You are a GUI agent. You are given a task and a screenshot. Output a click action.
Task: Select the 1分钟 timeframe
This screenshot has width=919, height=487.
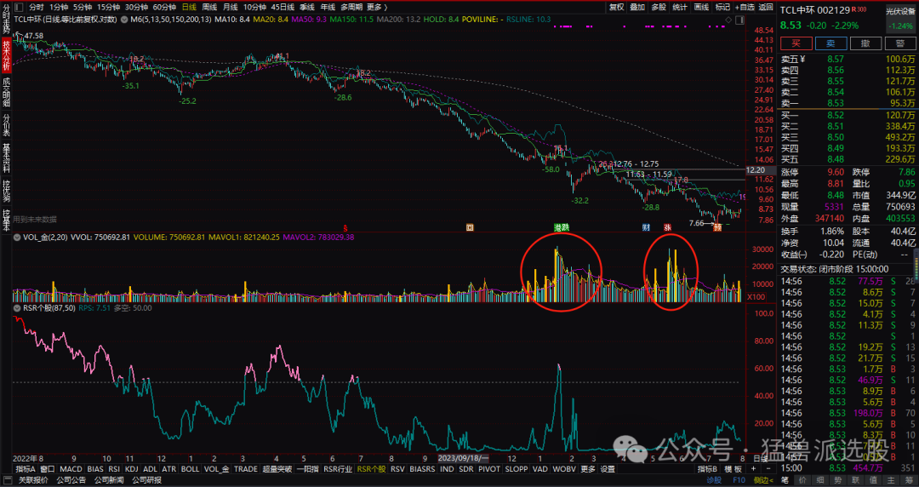(x=59, y=7)
